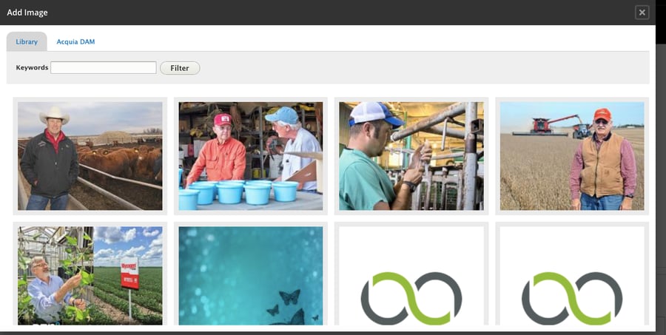Select the cowboy at cattle feedlot image

[x=90, y=156]
